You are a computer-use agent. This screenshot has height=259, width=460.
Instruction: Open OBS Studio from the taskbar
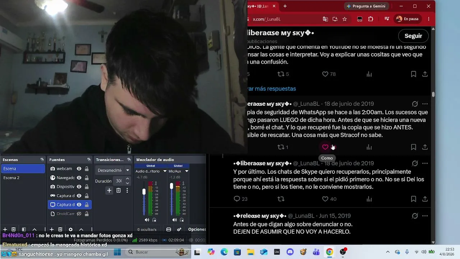coord(343,252)
